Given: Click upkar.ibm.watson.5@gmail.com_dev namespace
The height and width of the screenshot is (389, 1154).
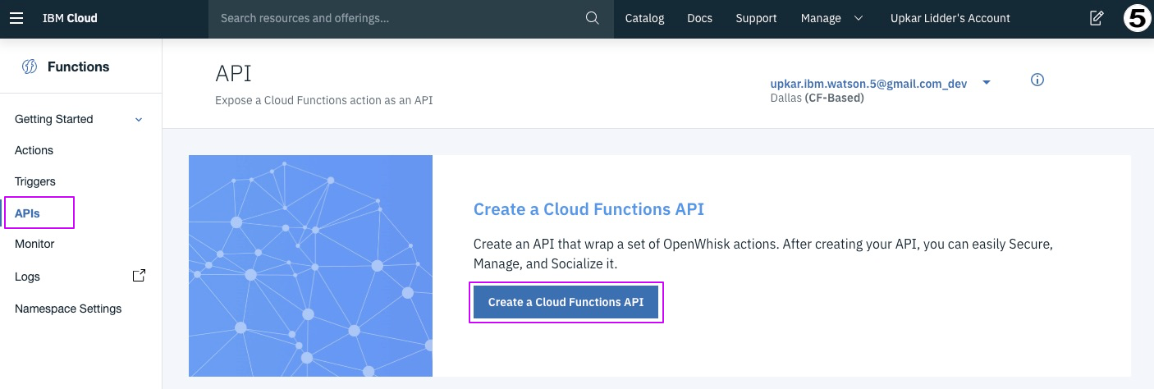Looking at the screenshot, I should [x=868, y=84].
